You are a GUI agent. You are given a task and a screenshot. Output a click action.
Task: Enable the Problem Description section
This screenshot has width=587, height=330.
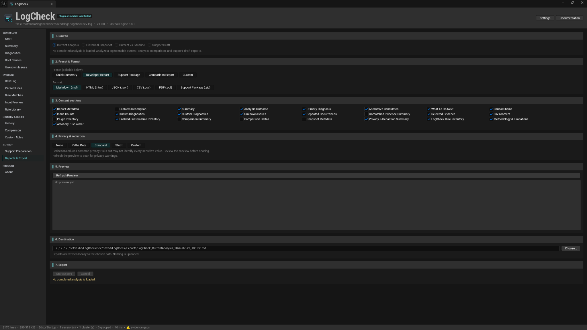(x=117, y=109)
